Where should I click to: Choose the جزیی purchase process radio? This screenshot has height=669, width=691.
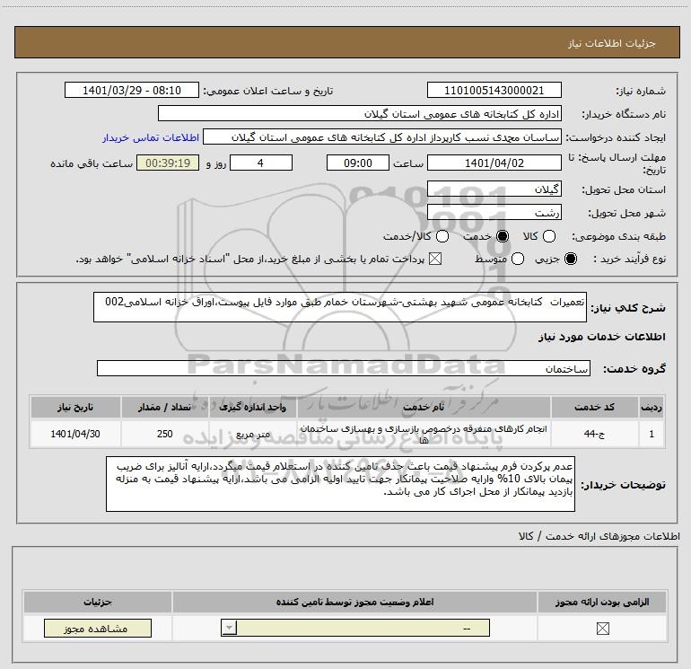[x=571, y=259]
